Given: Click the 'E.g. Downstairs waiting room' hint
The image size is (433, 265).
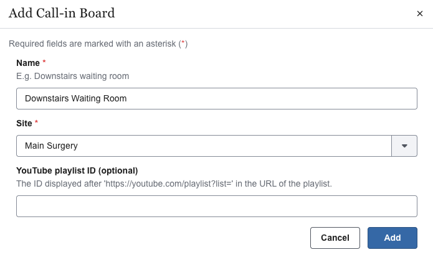Looking at the screenshot, I should (x=72, y=76).
